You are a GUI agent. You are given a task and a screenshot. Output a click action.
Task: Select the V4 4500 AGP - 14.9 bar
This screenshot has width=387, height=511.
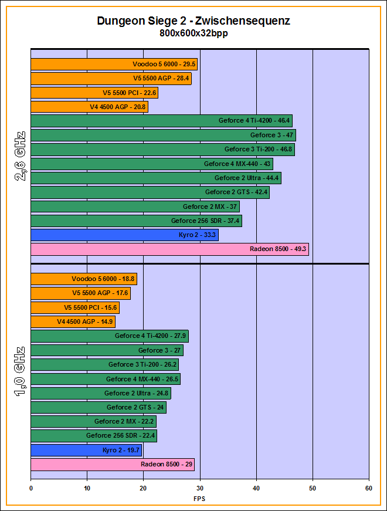tap(73, 322)
